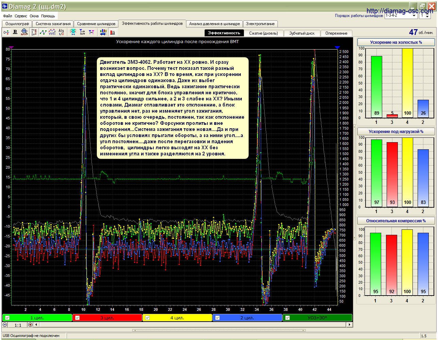This screenshot has height=340, width=438.
Task: Click the 47 об./мин. RPM readout
Action: pos(421,32)
